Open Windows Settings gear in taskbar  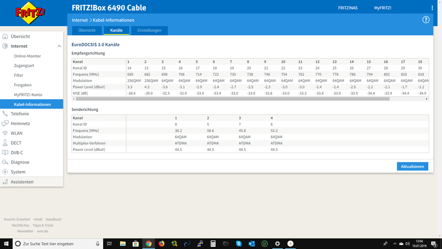click(x=277, y=244)
